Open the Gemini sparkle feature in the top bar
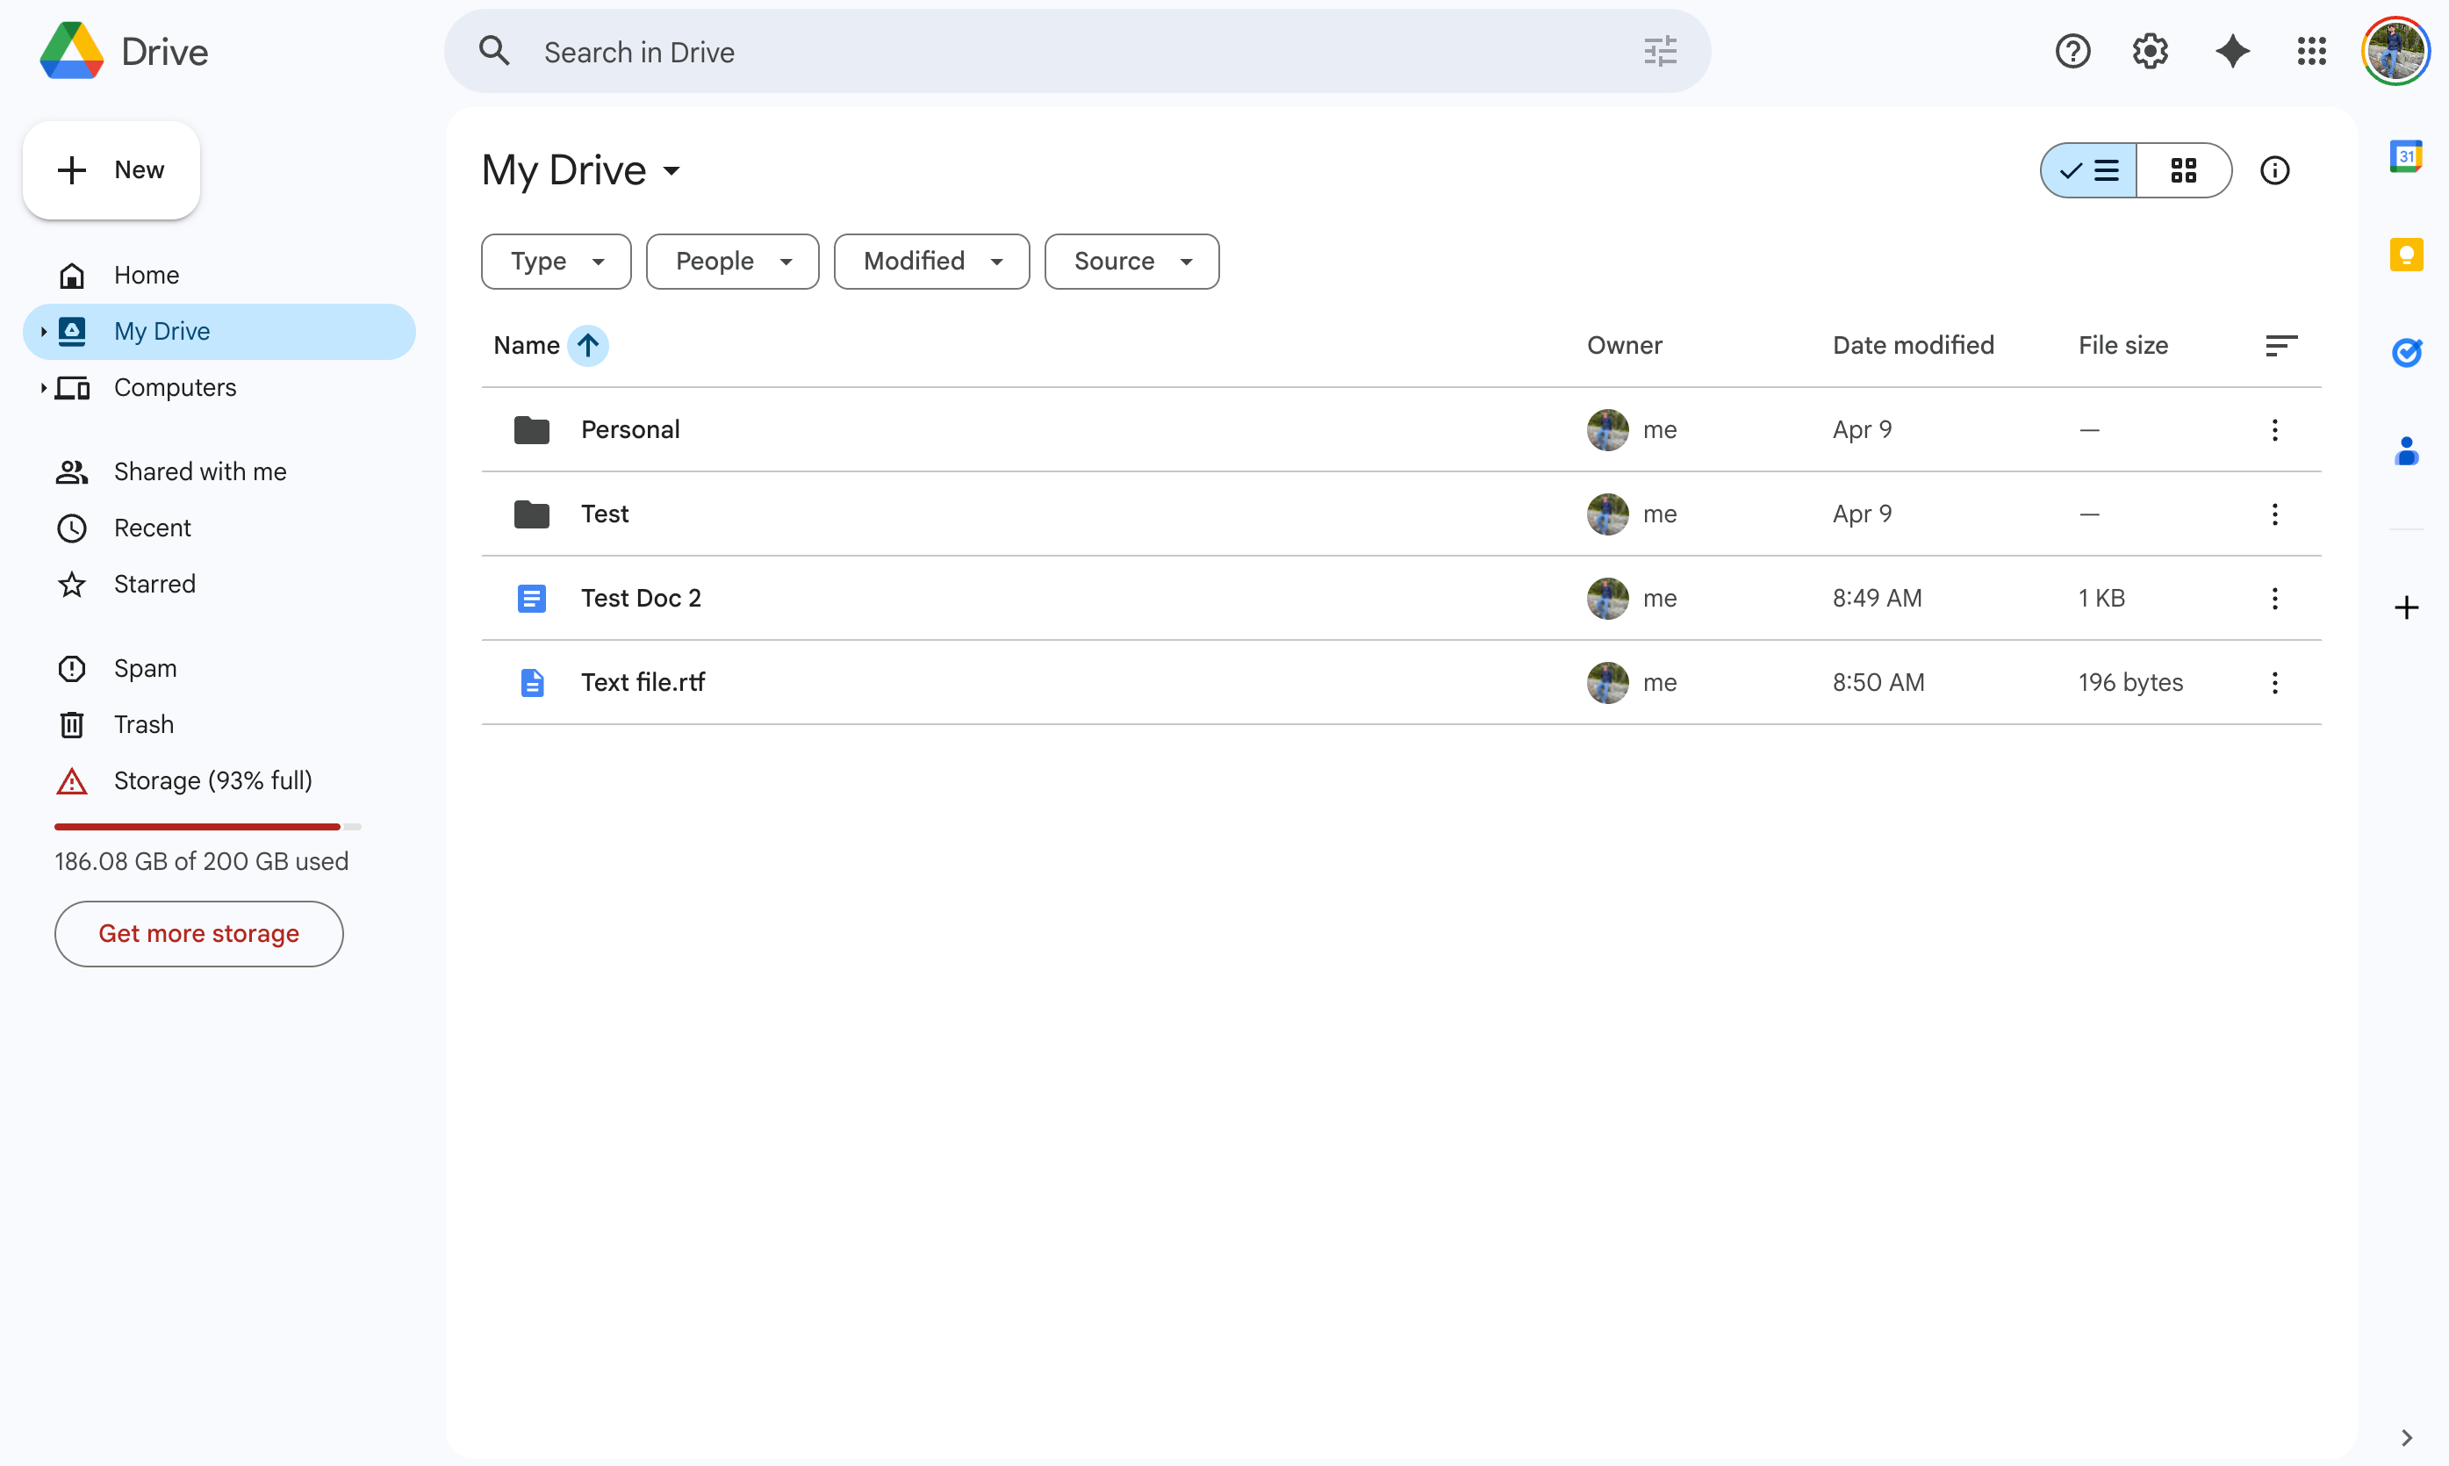The image size is (2449, 1466). click(x=2231, y=50)
